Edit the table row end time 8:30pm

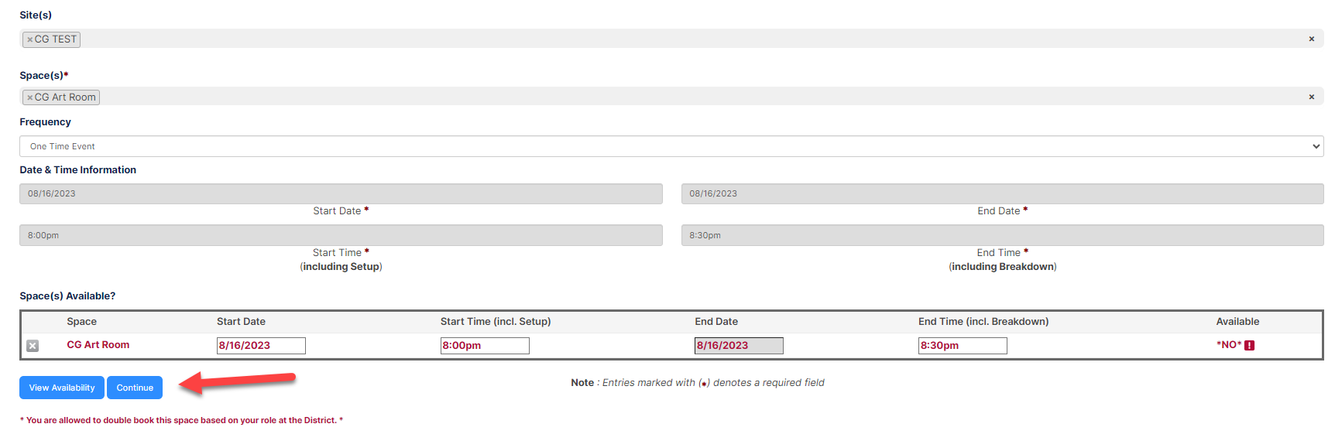pos(963,346)
